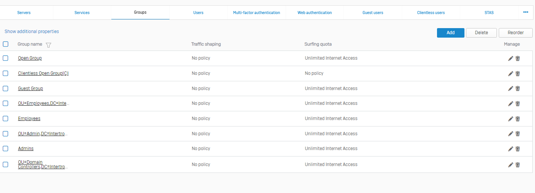Check the Admins row checkbox
535x193 pixels.
click(5, 149)
